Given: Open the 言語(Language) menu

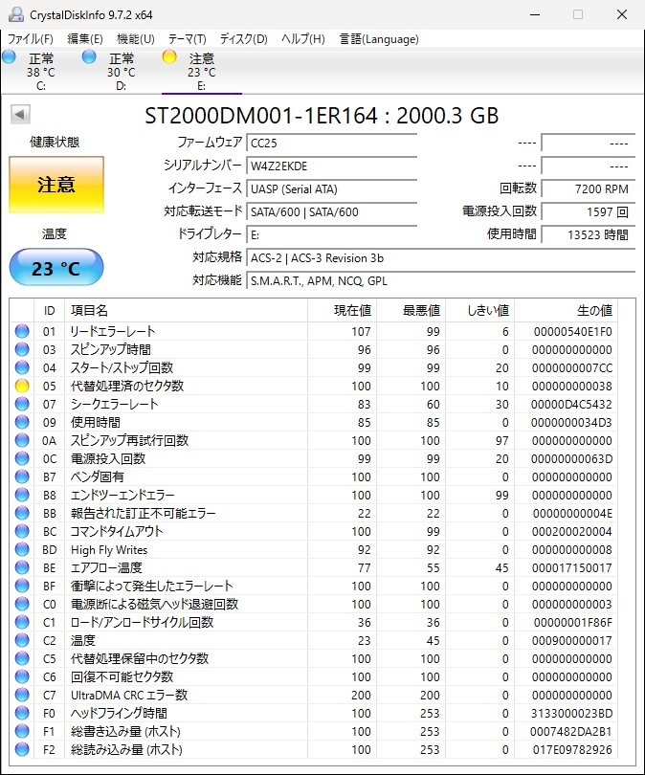Looking at the screenshot, I should [x=379, y=39].
